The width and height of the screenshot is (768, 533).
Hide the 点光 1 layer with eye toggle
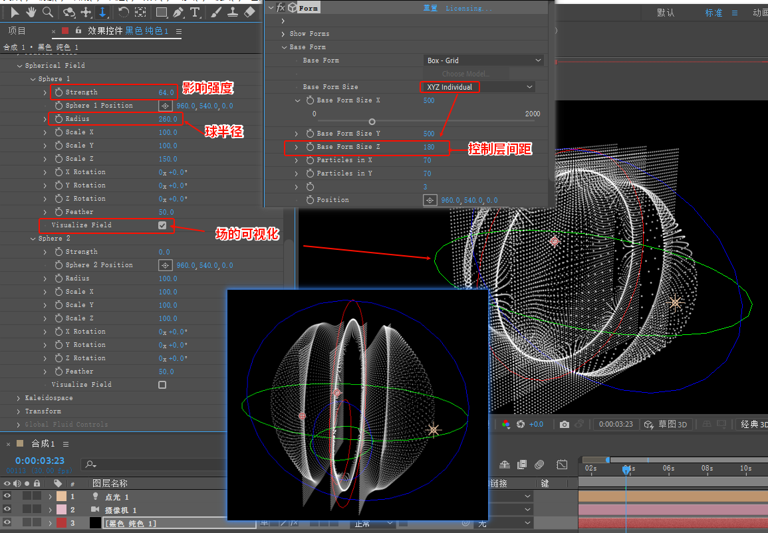tap(7, 496)
